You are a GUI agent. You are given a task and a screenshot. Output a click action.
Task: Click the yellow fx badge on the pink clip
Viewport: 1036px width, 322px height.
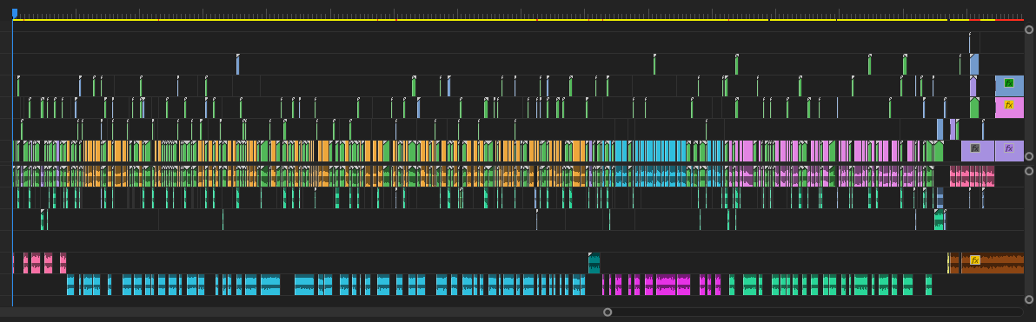click(x=1008, y=105)
